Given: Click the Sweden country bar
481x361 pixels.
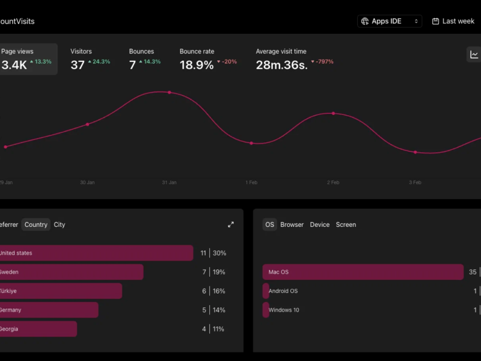Looking at the screenshot, I should (x=72, y=272).
